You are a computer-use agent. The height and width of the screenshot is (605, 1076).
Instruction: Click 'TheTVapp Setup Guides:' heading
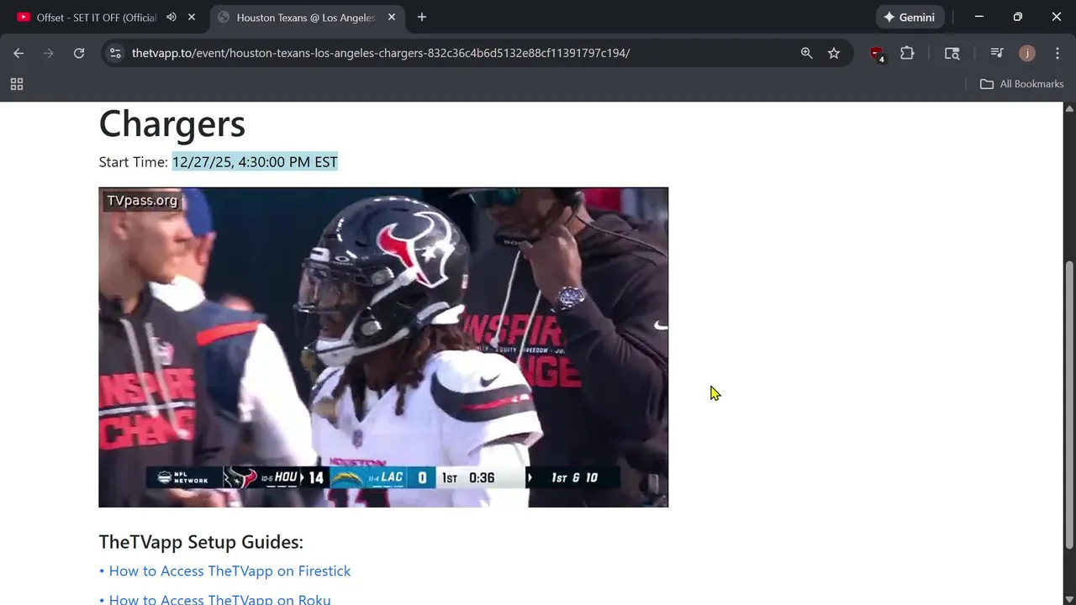point(201,542)
